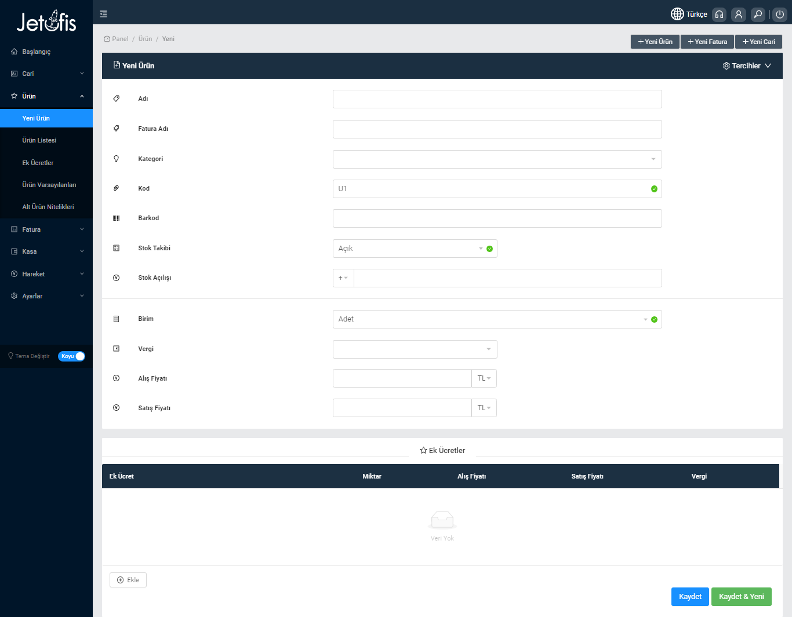Click the search magnifier icon
This screenshot has height=617, width=792.
coord(758,14)
